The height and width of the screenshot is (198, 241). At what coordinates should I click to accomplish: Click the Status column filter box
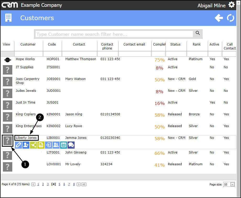pyautogui.click(x=176, y=54)
